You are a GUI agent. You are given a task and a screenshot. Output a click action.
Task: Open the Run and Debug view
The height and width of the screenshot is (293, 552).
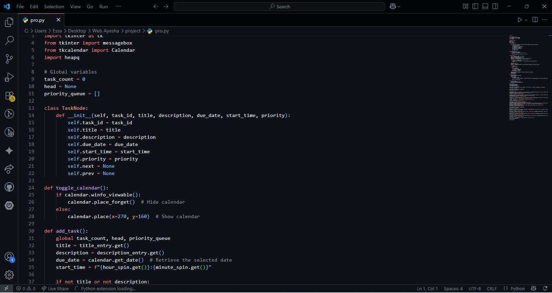coord(9,77)
